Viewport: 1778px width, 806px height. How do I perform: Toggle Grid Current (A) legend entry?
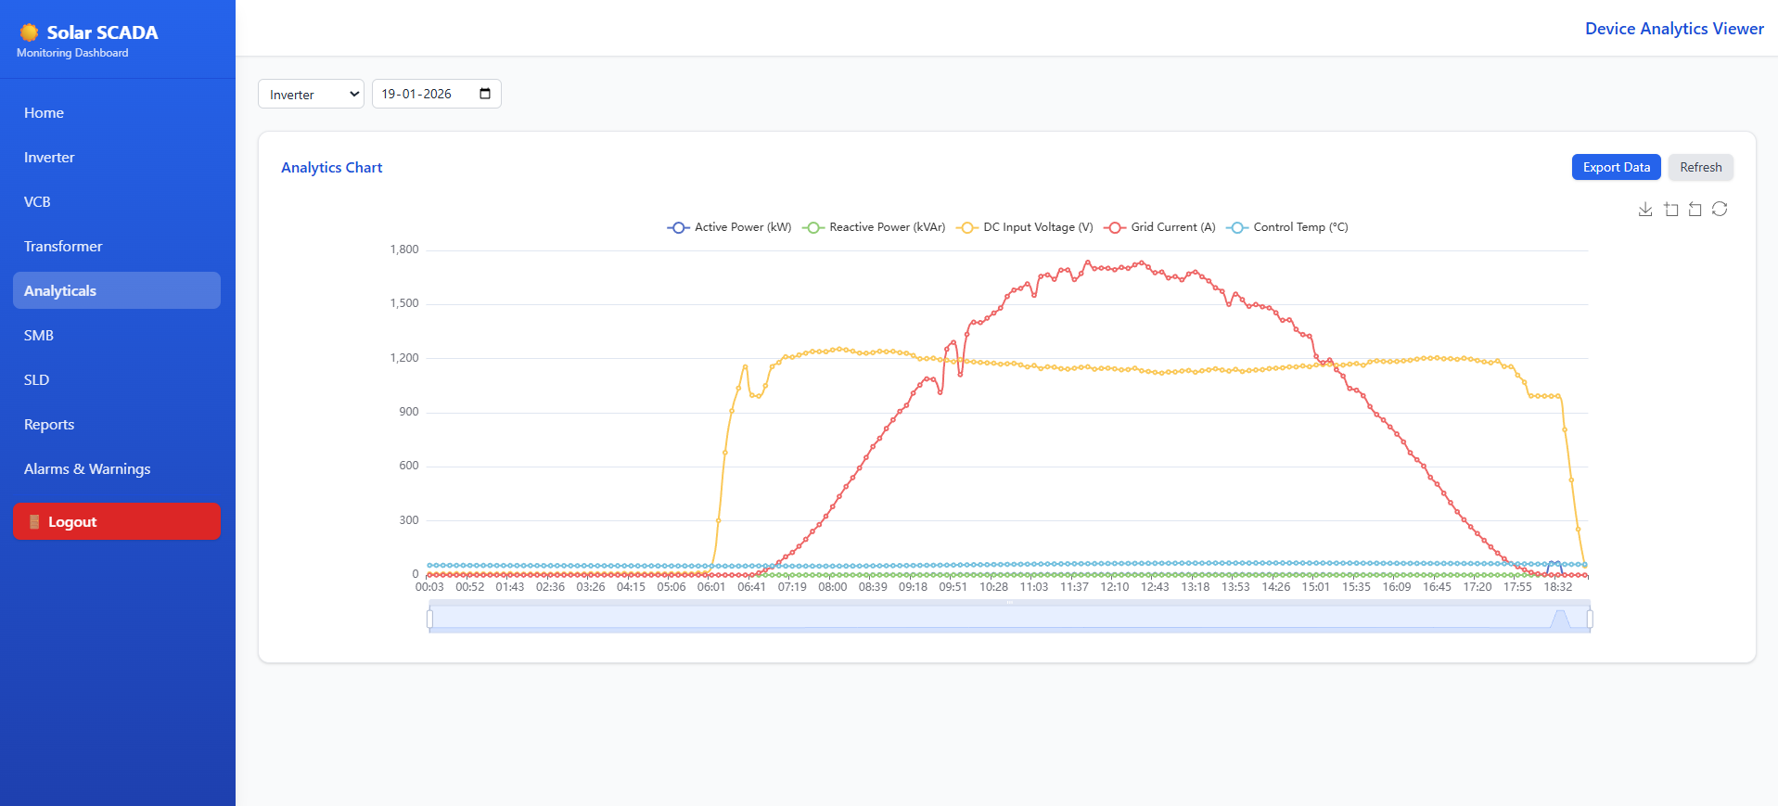pos(1159,227)
